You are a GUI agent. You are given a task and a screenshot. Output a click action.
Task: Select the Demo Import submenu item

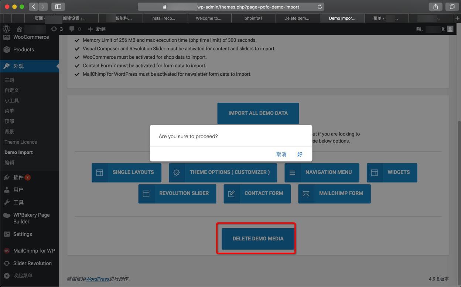[18, 152]
